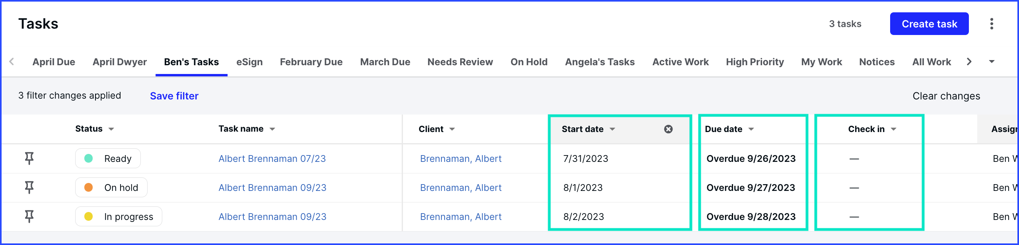
Task: Expand the Check in column dropdown
Action: pyautogui.click(x=893, y=129)
